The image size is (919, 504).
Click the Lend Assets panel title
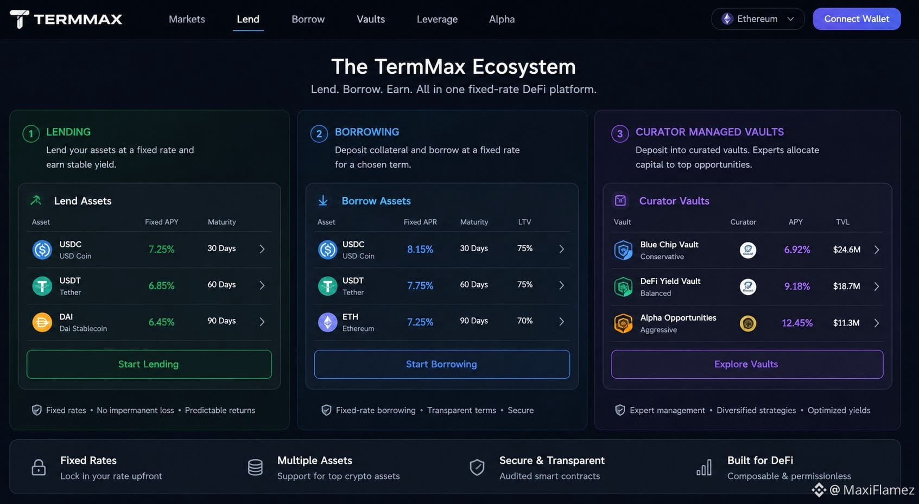tap(83, 201)
